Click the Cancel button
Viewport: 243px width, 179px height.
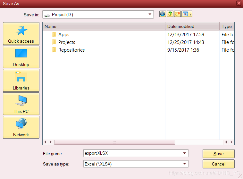coord(219,164)
